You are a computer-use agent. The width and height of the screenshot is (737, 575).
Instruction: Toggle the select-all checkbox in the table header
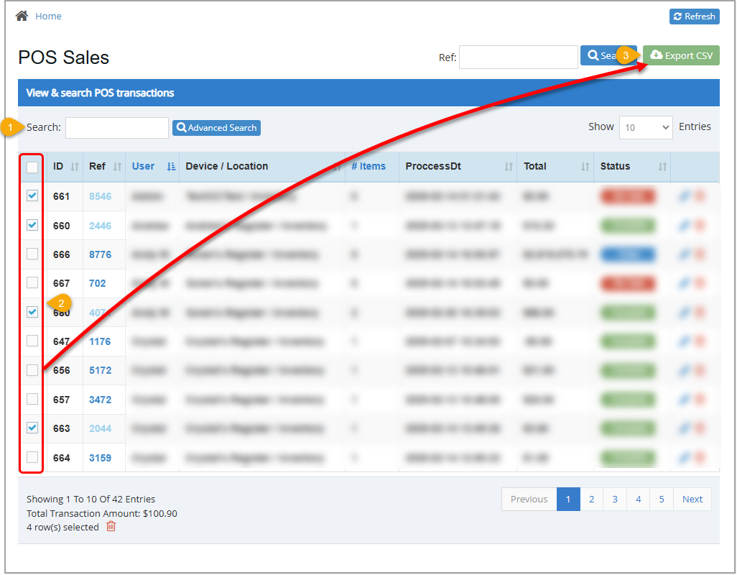[31, 167]
